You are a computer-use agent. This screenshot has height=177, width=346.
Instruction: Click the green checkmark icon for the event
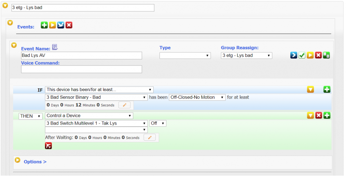[x=302, y=55]
